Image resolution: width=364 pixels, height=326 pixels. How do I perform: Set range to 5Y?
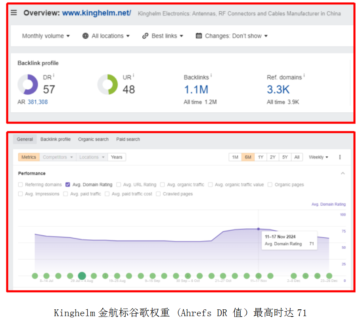(285, 157)
